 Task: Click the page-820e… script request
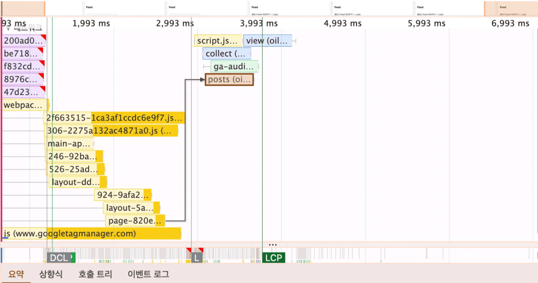tap(134, 221)
